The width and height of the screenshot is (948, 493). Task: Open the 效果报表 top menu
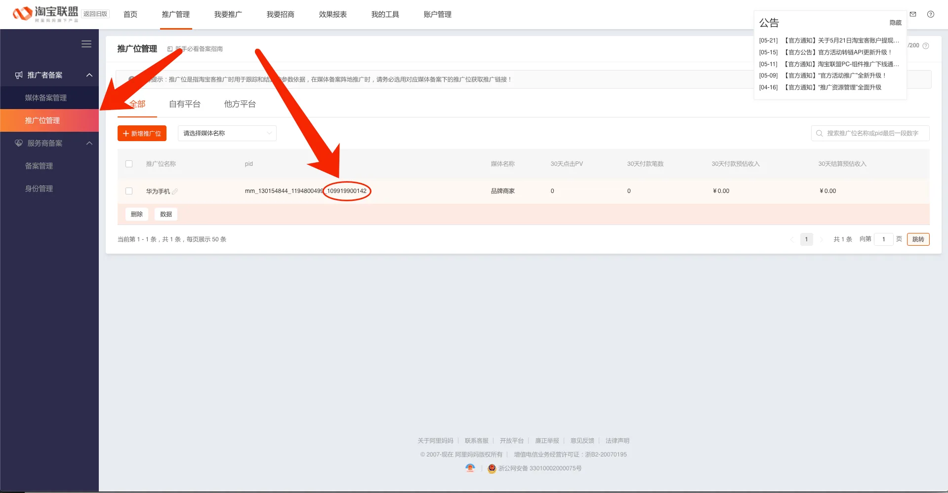(x=333, y=14)
